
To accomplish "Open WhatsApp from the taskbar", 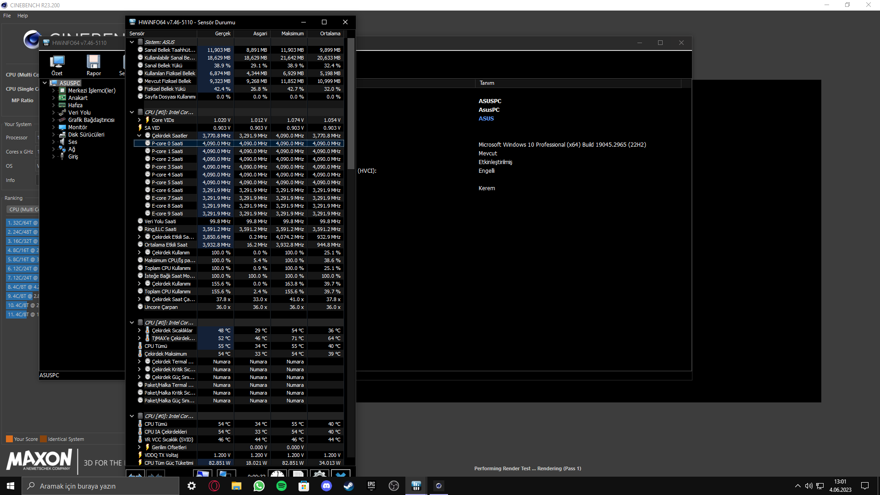I will coord(259,486).
